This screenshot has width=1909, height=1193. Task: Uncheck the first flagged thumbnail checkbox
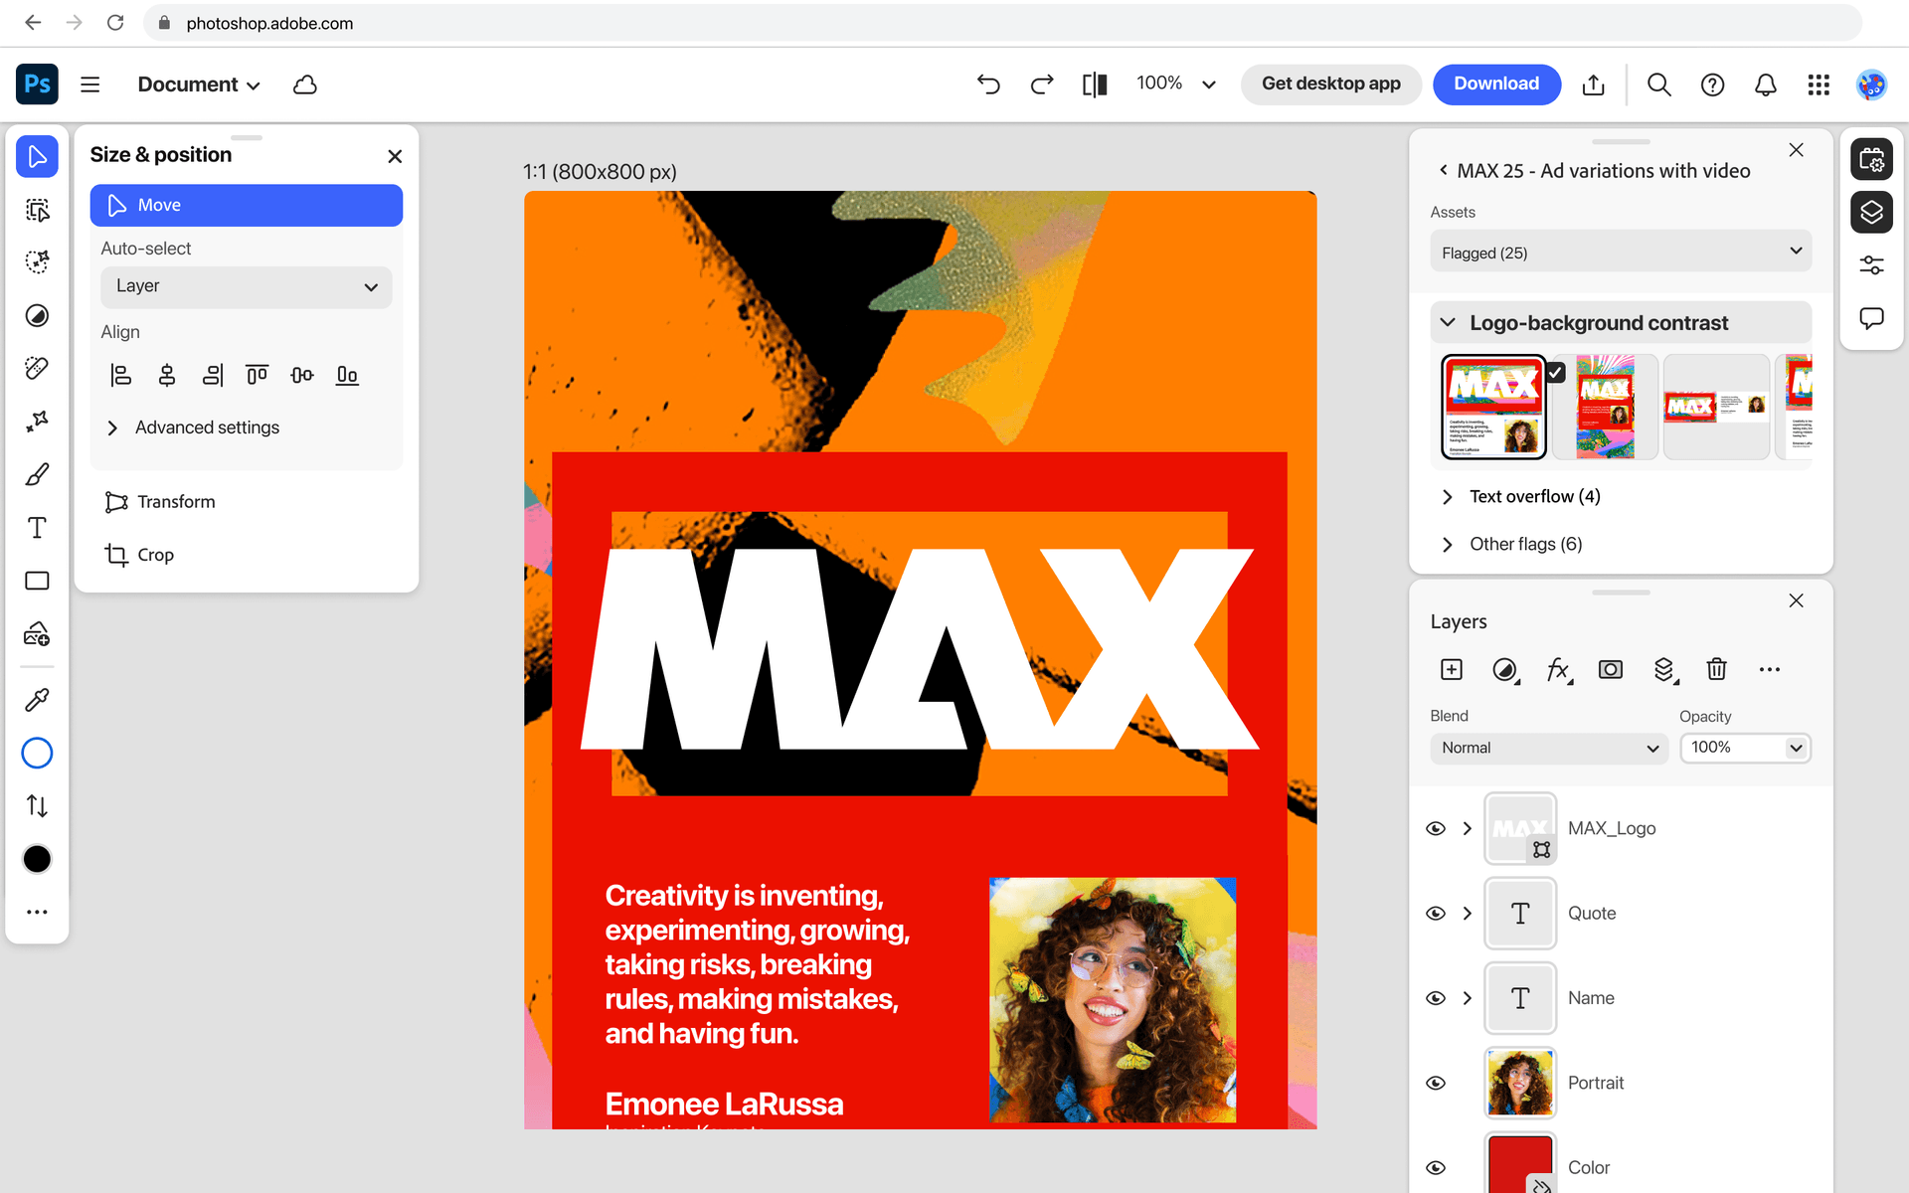click(1556, 372)
